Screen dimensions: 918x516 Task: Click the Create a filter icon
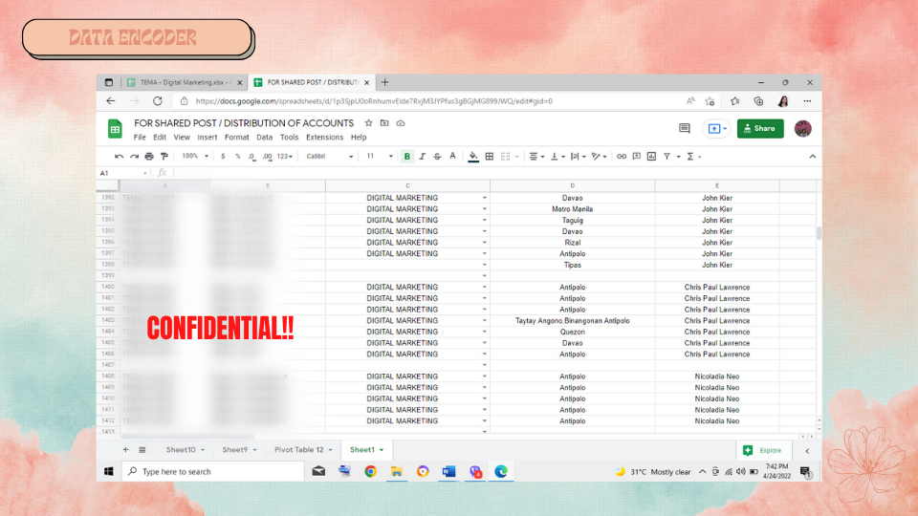(x=667, y=156)
